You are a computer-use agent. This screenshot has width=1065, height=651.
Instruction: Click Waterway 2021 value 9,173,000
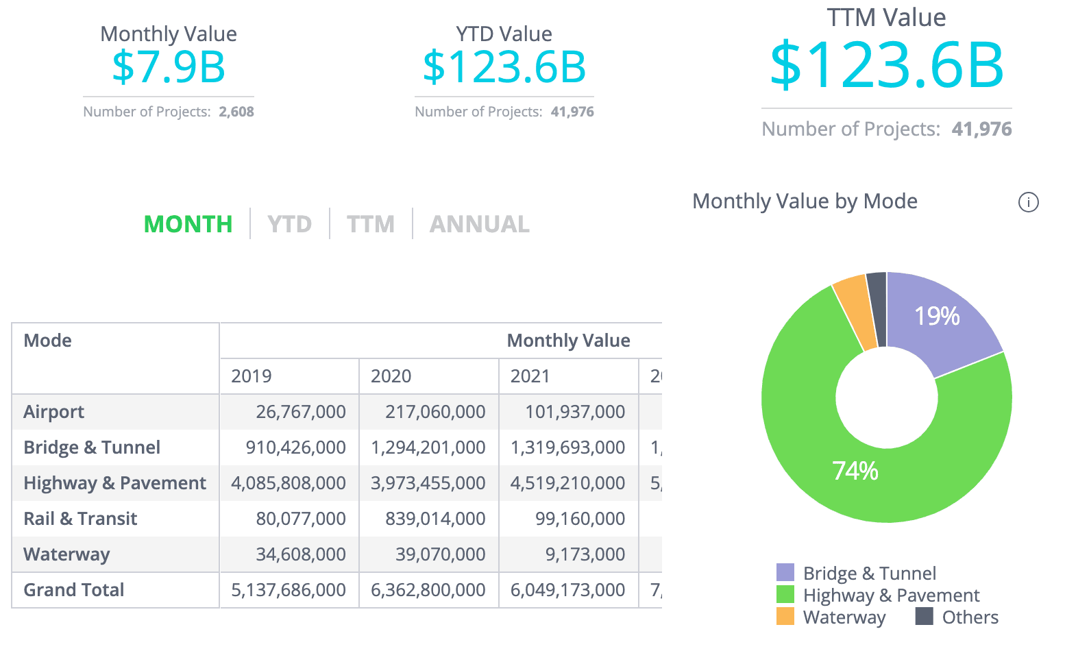[585, 554]
